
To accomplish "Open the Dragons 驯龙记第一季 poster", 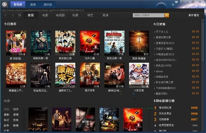I will [115, 43].
